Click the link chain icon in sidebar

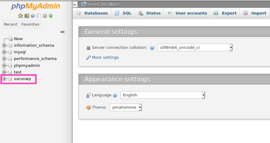click(x=62, y=32)
